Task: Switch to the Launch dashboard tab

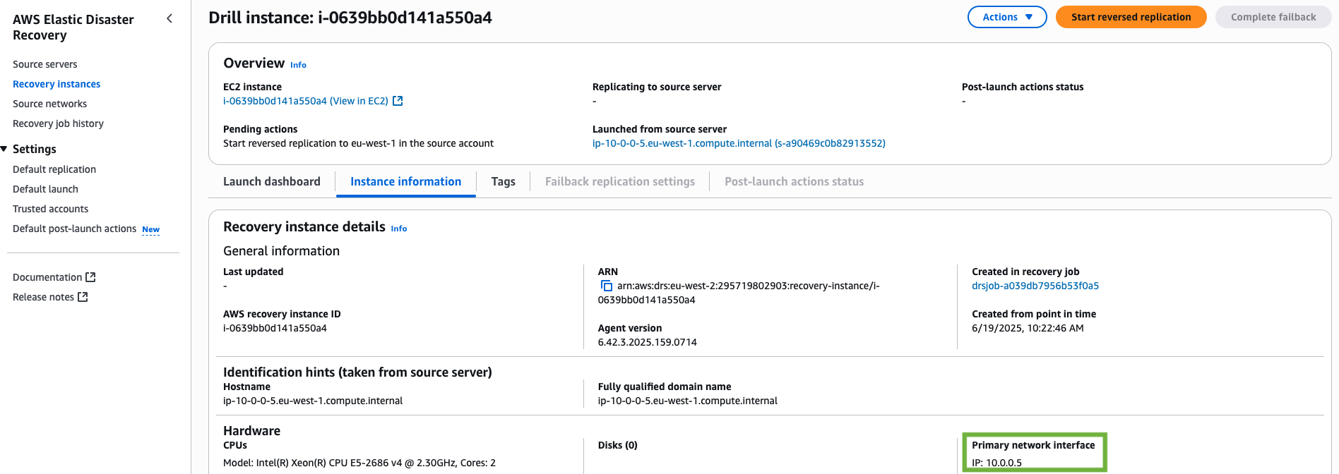Action: 271,181
